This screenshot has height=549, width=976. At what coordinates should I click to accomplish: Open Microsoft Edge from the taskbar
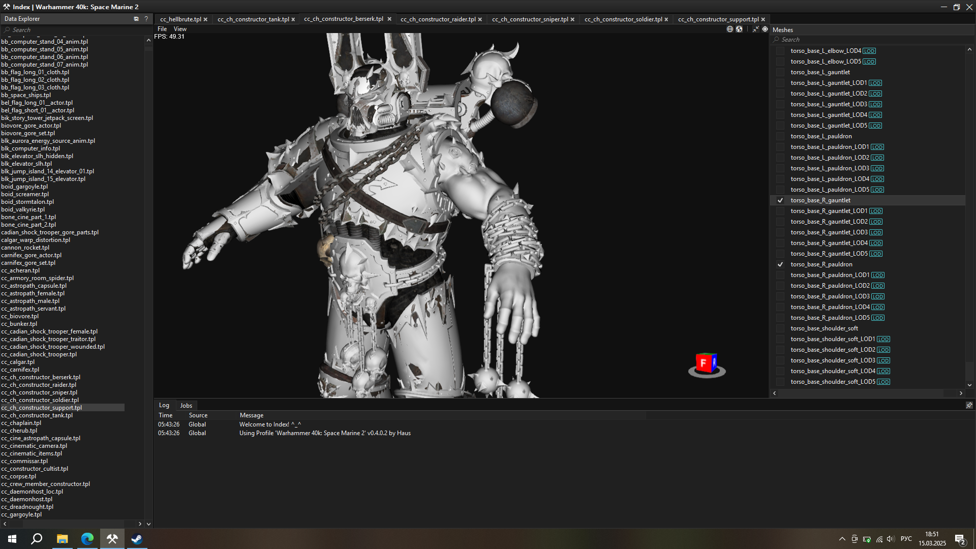pyautogui.click(x=87, y=539)
